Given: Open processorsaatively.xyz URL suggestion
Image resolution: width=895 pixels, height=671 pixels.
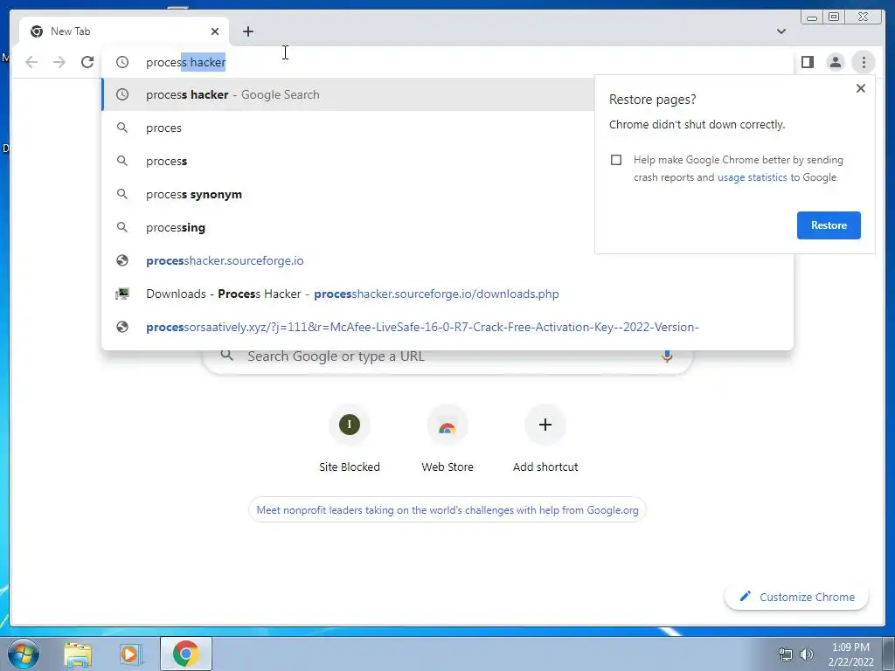Looking at the screenshot, I should 447,327.
